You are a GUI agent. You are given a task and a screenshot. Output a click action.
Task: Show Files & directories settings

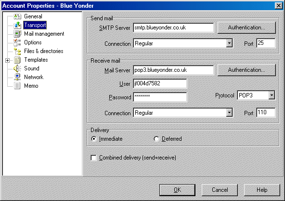(44, 51)
